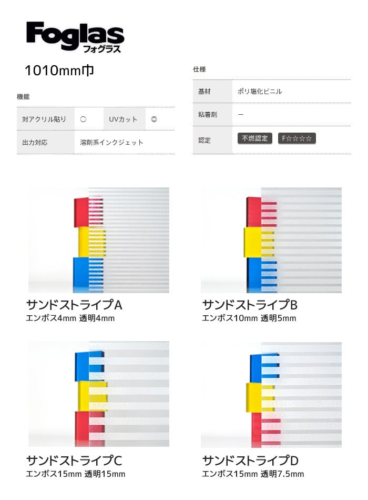Click the 不燃認定 badge
368x500 pixels.
coord(254,138)
